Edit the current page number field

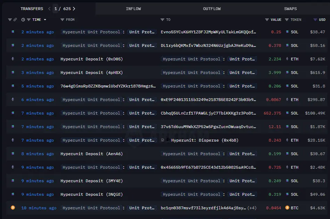coord(56,9)
